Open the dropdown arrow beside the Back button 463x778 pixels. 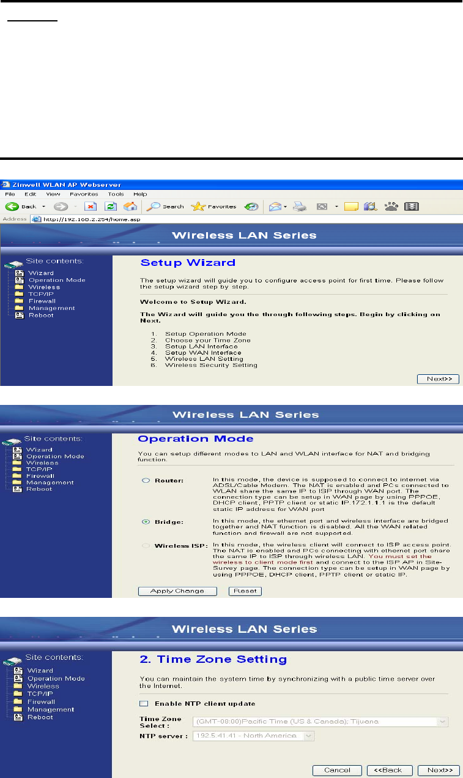pyautogui.click(x=44, y=206)
